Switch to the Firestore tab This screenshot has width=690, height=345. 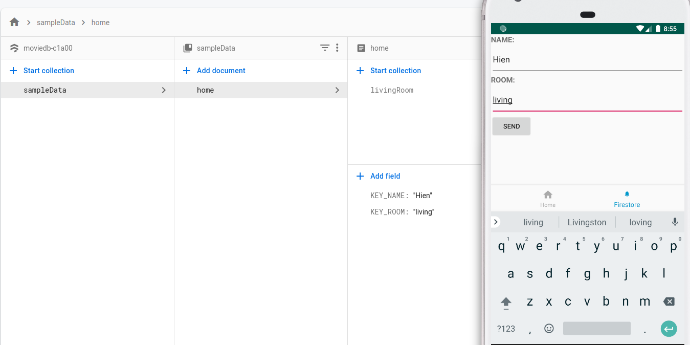point(627,199)
